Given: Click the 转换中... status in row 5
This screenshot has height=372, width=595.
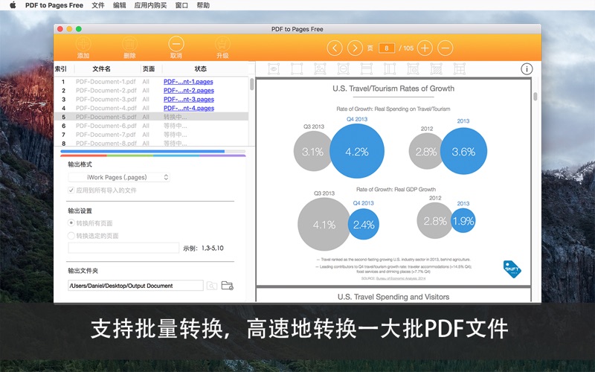Looking at the screenshot, I should coord(176,117).
